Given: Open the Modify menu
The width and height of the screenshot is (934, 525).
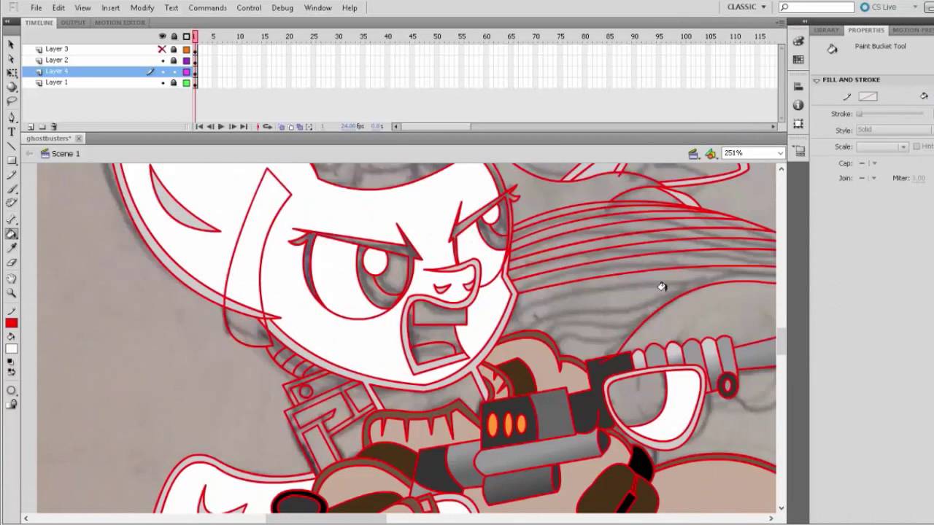Looking at the screenshot, I should click(x=142, y=8).
